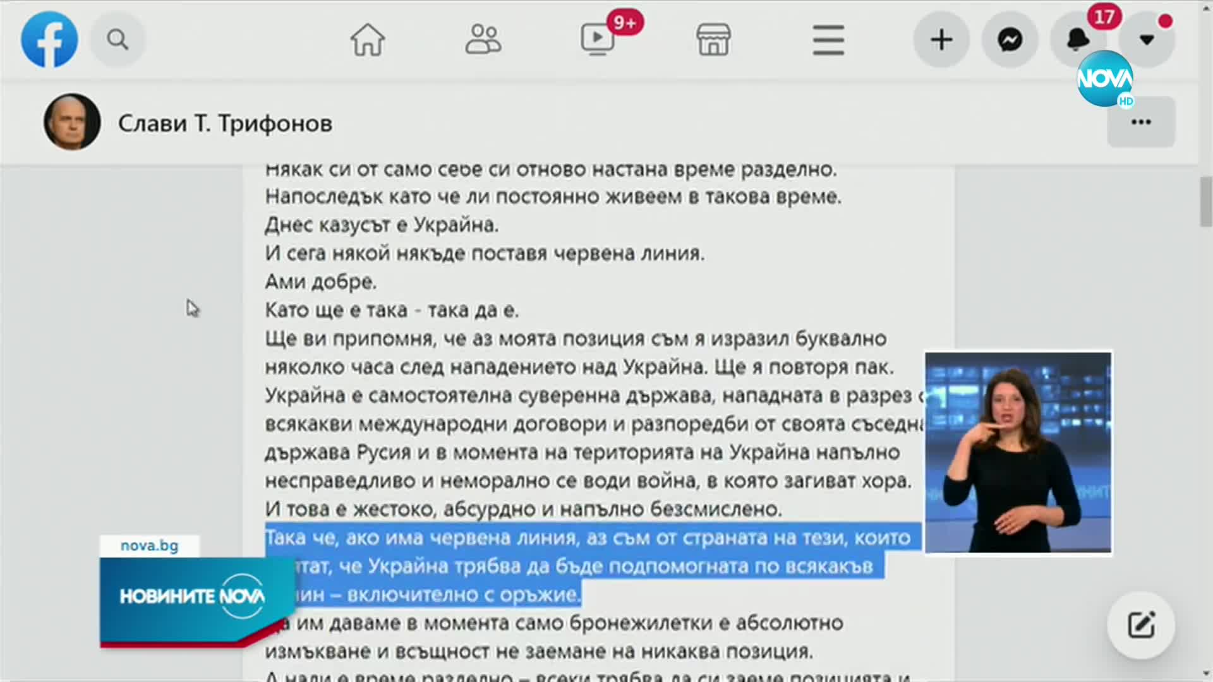Open the Facebook search icon
1213x682 pixels.
tap(118, 40)
